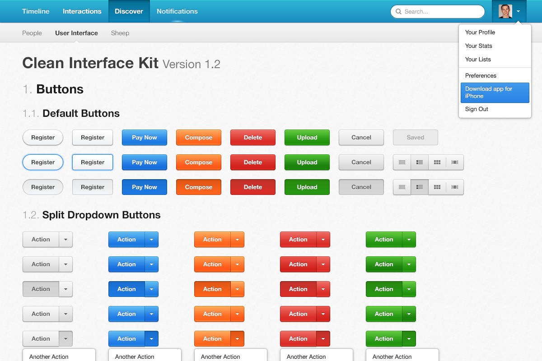Choose Another Action under the orange split button
This screenshot has width=542, height=361.
click(231, 356)
